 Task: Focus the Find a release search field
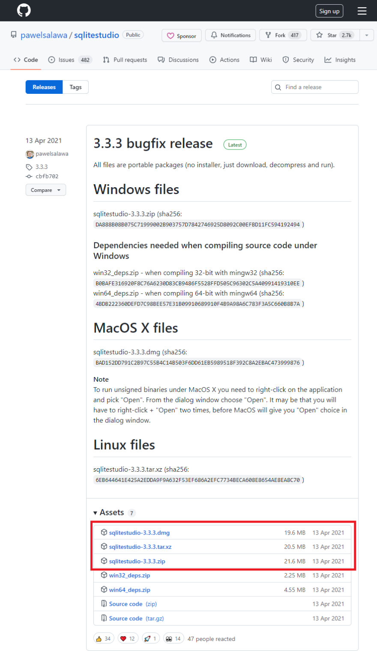click(x=319, y=87)
